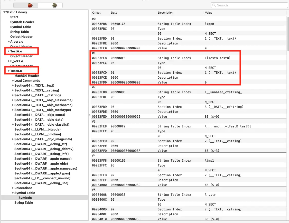The image size is (289, 223).
Task: Collapse the TestB.o object node
Action: coord(9,71)
